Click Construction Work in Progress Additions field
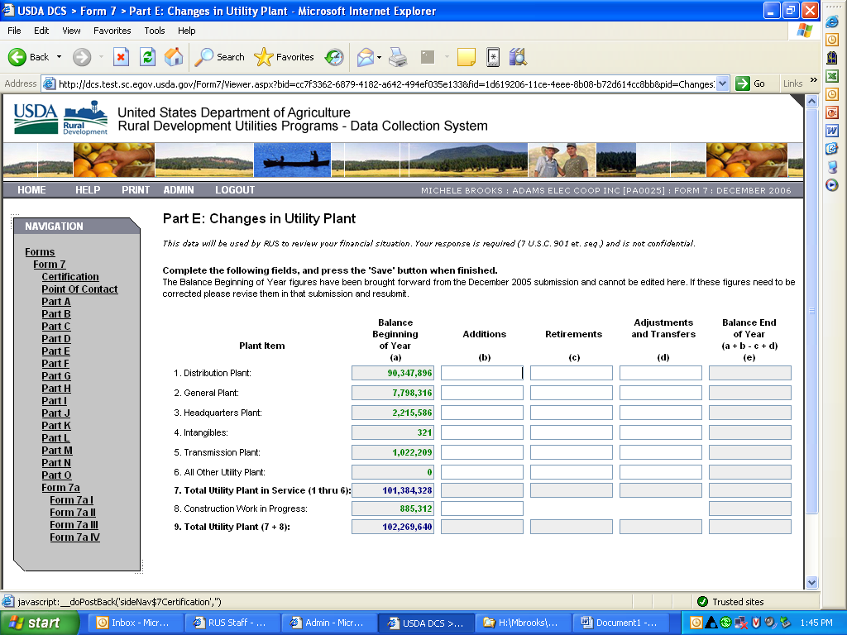 pos(482,508)
